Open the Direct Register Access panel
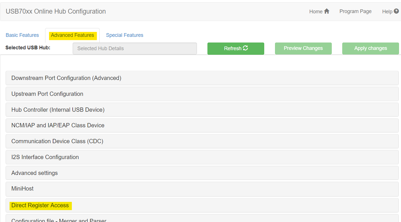The width and height of the screenshot is (401, 222). pos(40,205)
